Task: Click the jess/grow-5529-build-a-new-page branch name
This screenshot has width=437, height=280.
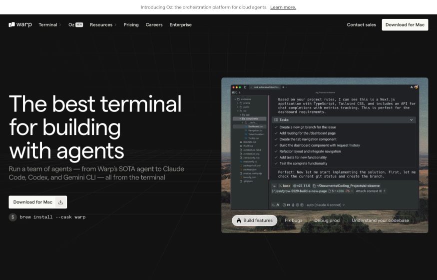Action: [301, 191]
